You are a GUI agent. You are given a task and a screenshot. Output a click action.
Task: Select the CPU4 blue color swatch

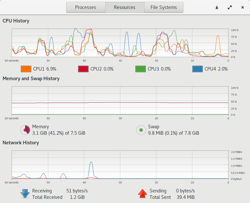[198, 69]
